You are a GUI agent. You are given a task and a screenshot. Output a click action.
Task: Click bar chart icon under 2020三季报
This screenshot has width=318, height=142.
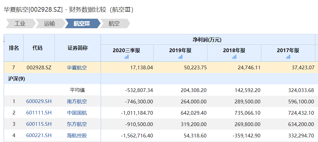127,57
